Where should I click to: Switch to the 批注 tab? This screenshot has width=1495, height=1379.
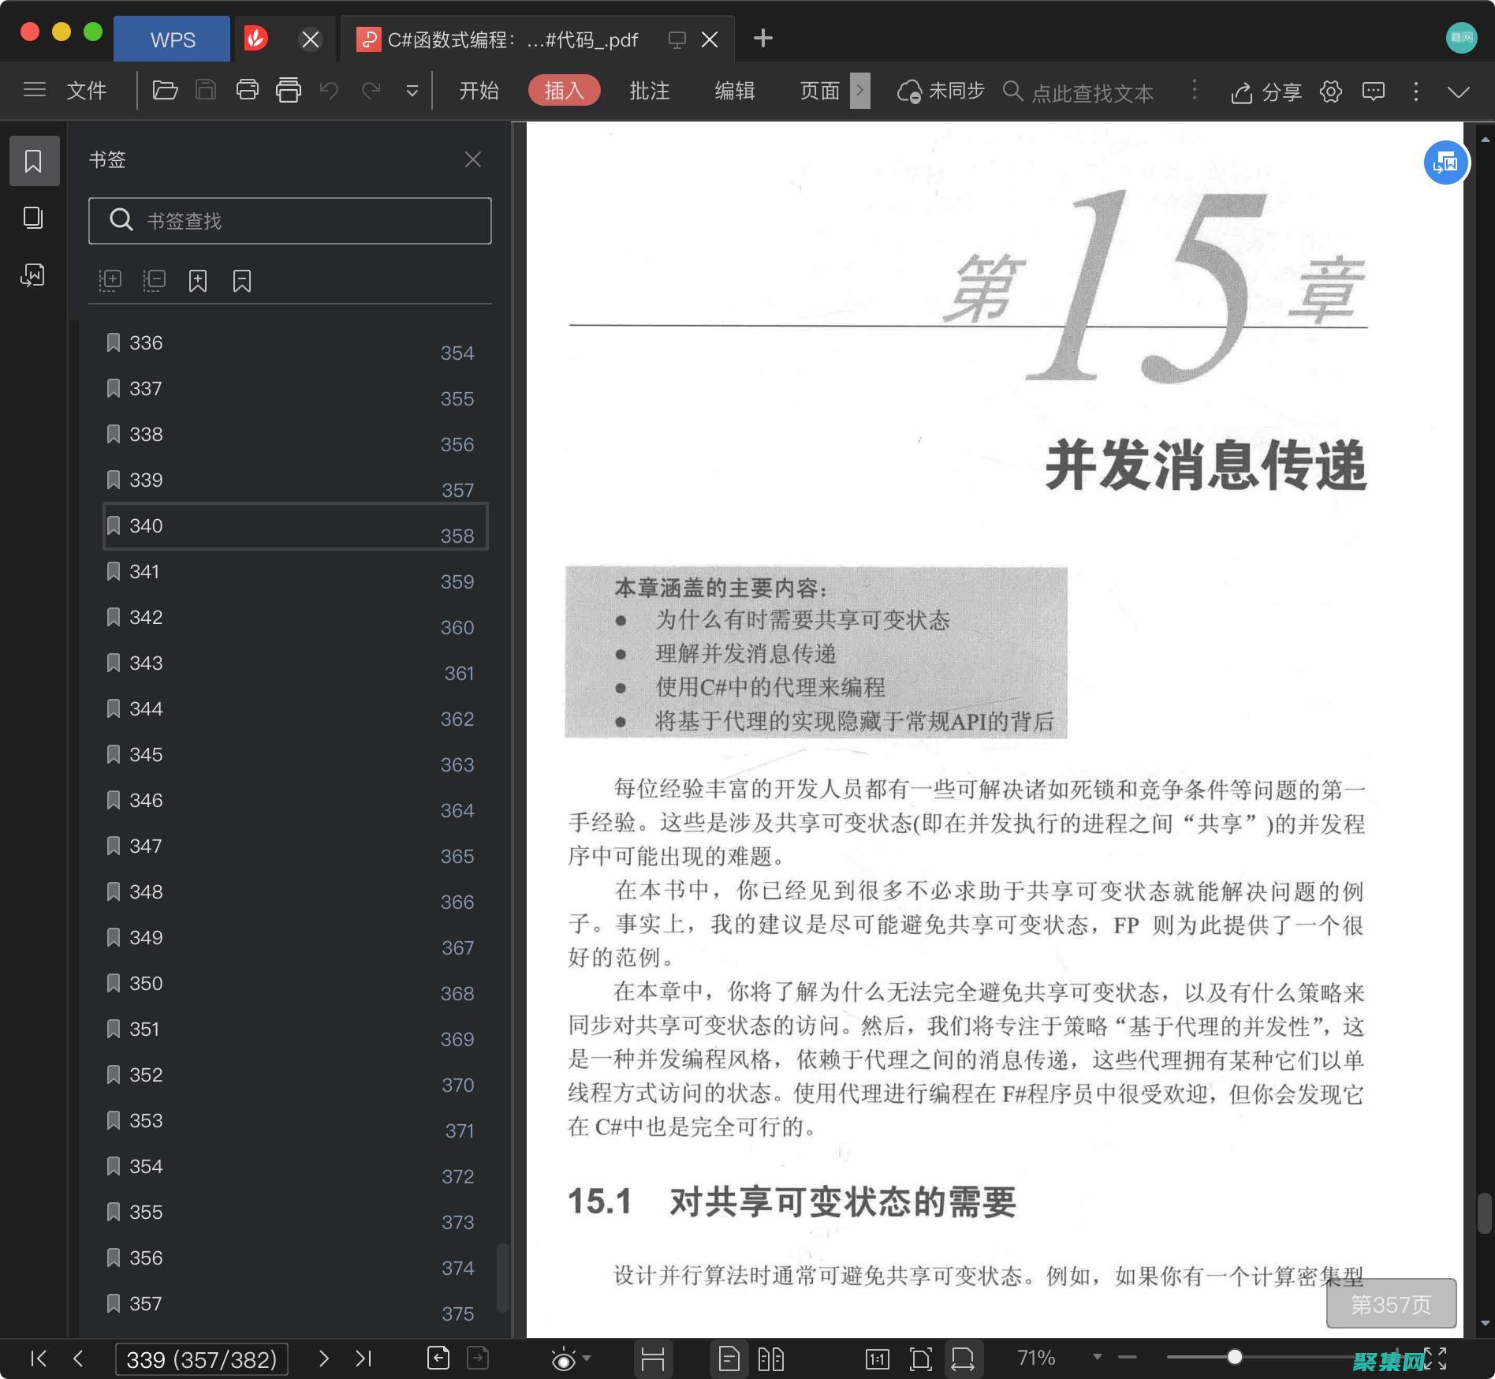tap(648, 90)
